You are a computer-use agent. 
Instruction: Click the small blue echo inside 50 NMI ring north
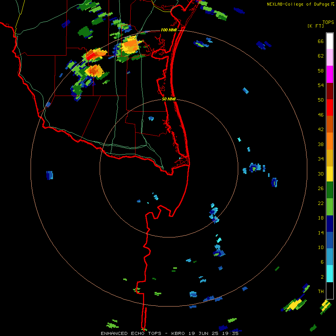pyautogui.click(x=151, y=118)
